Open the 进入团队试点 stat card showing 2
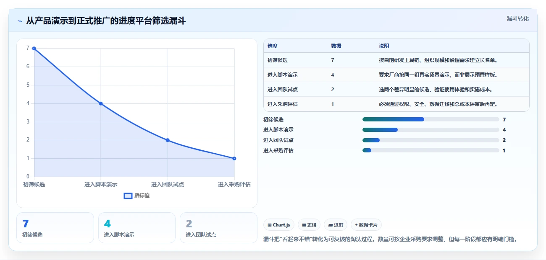546x260 pixels. [x=218, y=228]
